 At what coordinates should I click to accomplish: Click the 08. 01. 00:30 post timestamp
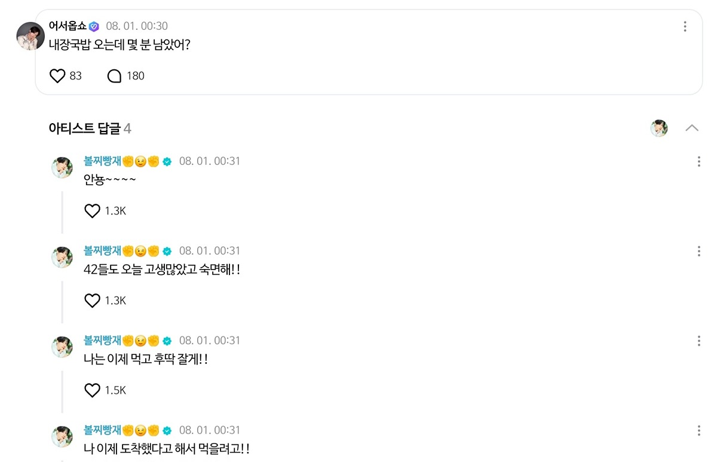point(137,26)
